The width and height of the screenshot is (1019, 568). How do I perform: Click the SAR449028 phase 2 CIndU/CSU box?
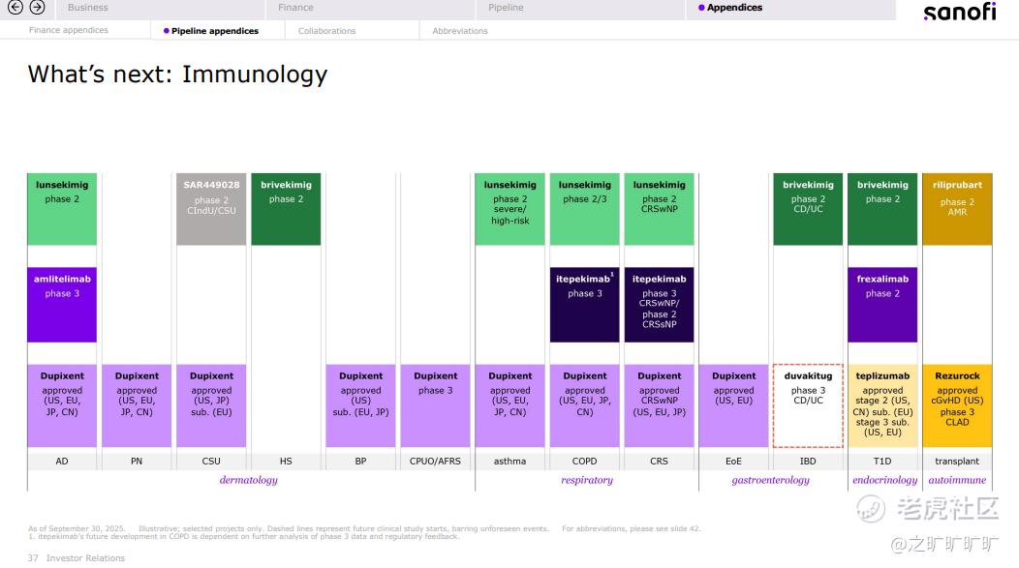click(211, 209)
